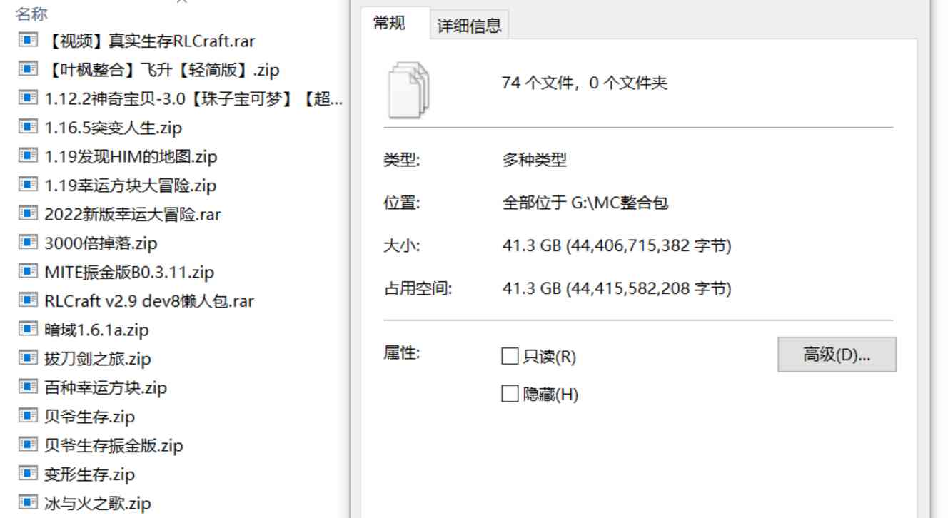This screenshot has width=948, height=518.
Task: Click the multiple-files icon in properties dialog
Action: pyautogui.click(x=408, y=88)
